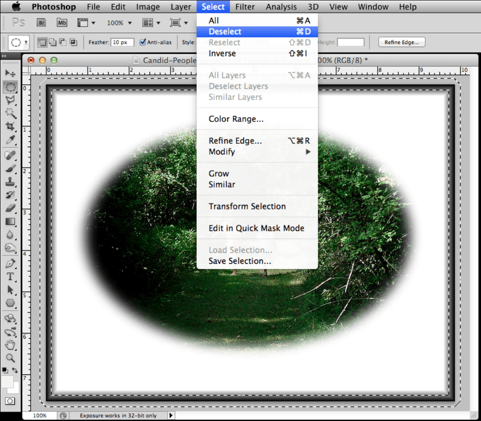Launch Bridge with the Br icon

tap(42, 22)
